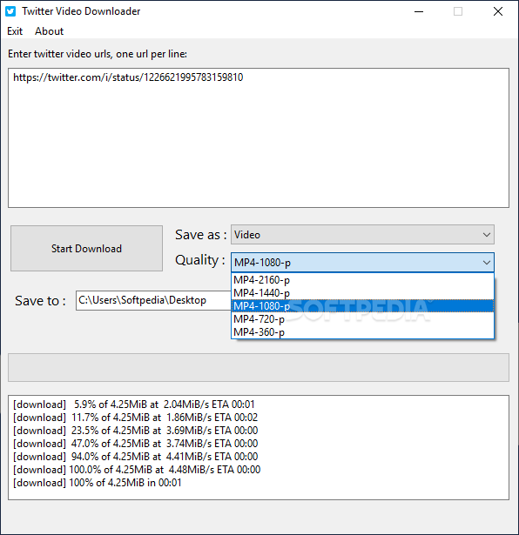Choose MP4-1440-p from the quality list
519x535 pixels.
point(362,293)
